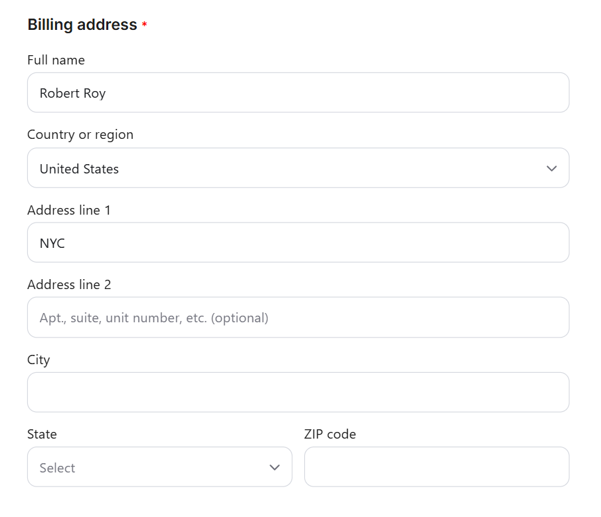The width and height of the screenshot is (601, 517).
Task: Click the chevron arrow in State dropdown
Action: point(275,468)
